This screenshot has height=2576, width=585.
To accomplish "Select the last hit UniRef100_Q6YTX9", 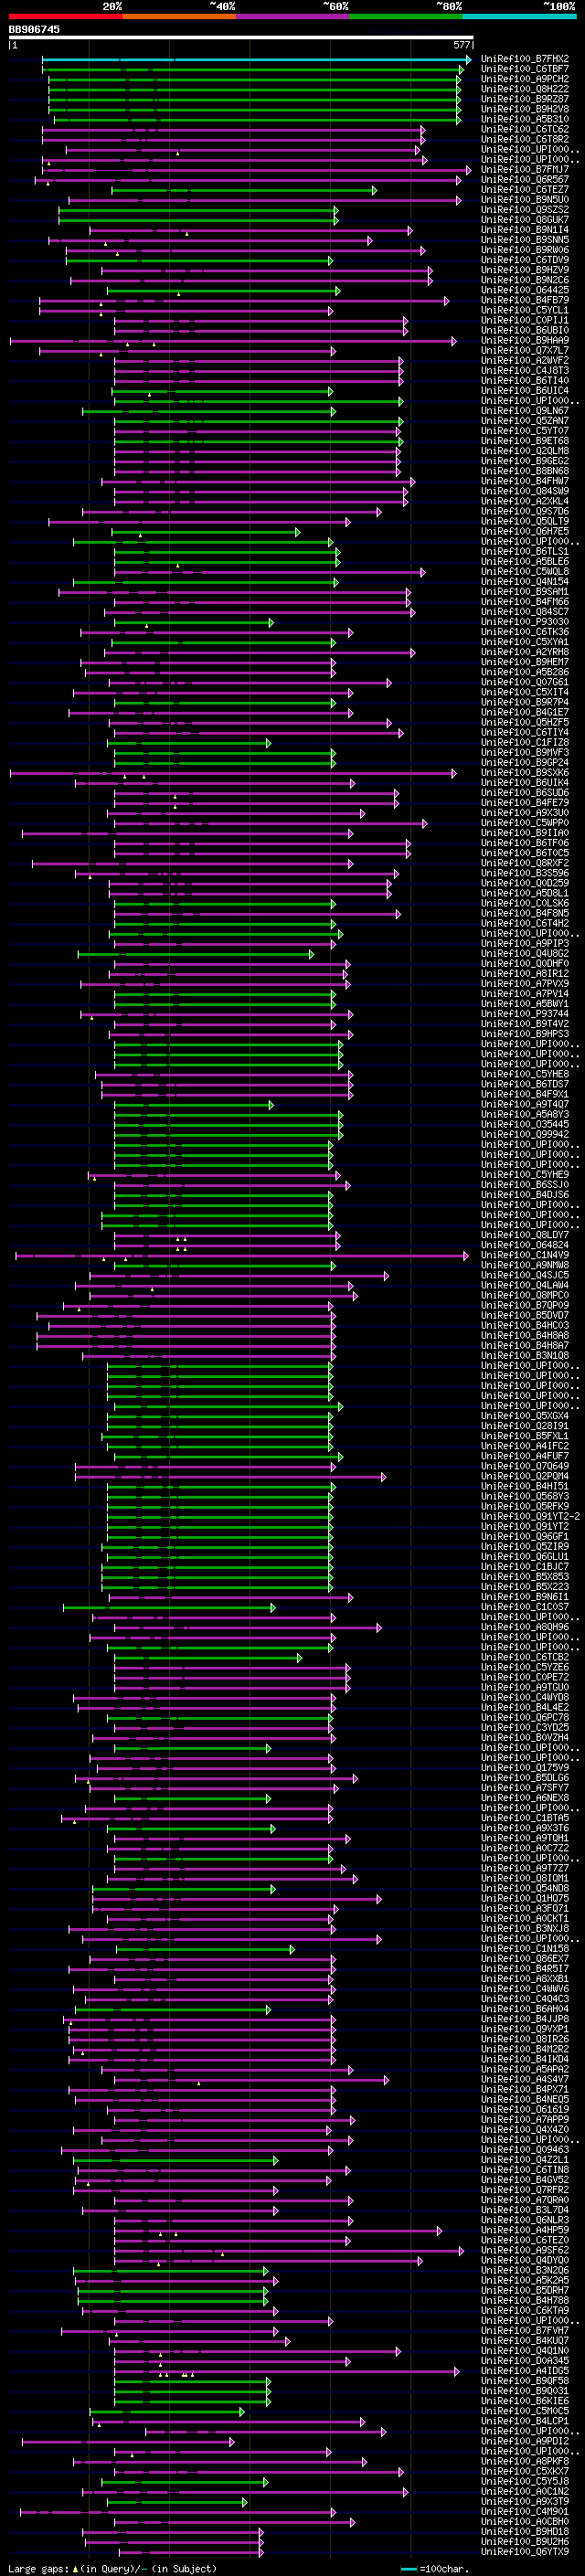I will click(x=525, y=2551).
